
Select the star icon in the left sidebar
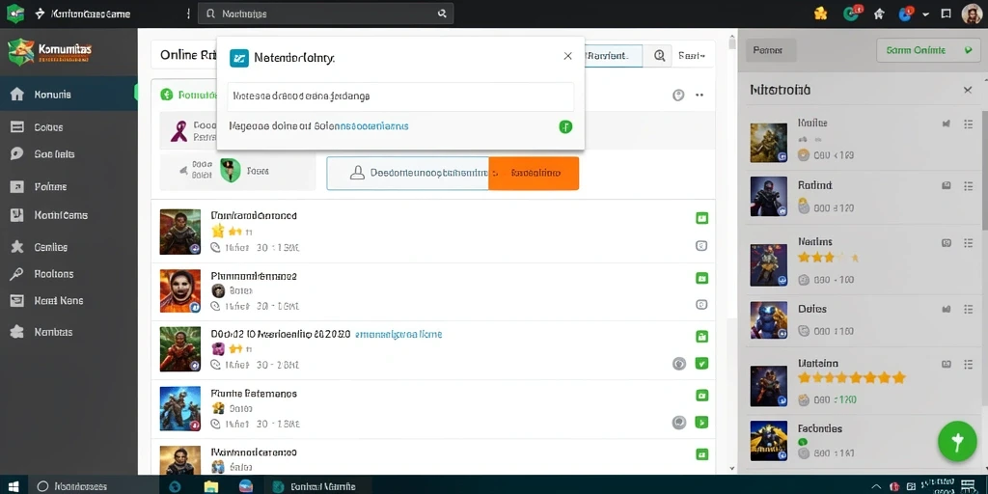point(17,247)
